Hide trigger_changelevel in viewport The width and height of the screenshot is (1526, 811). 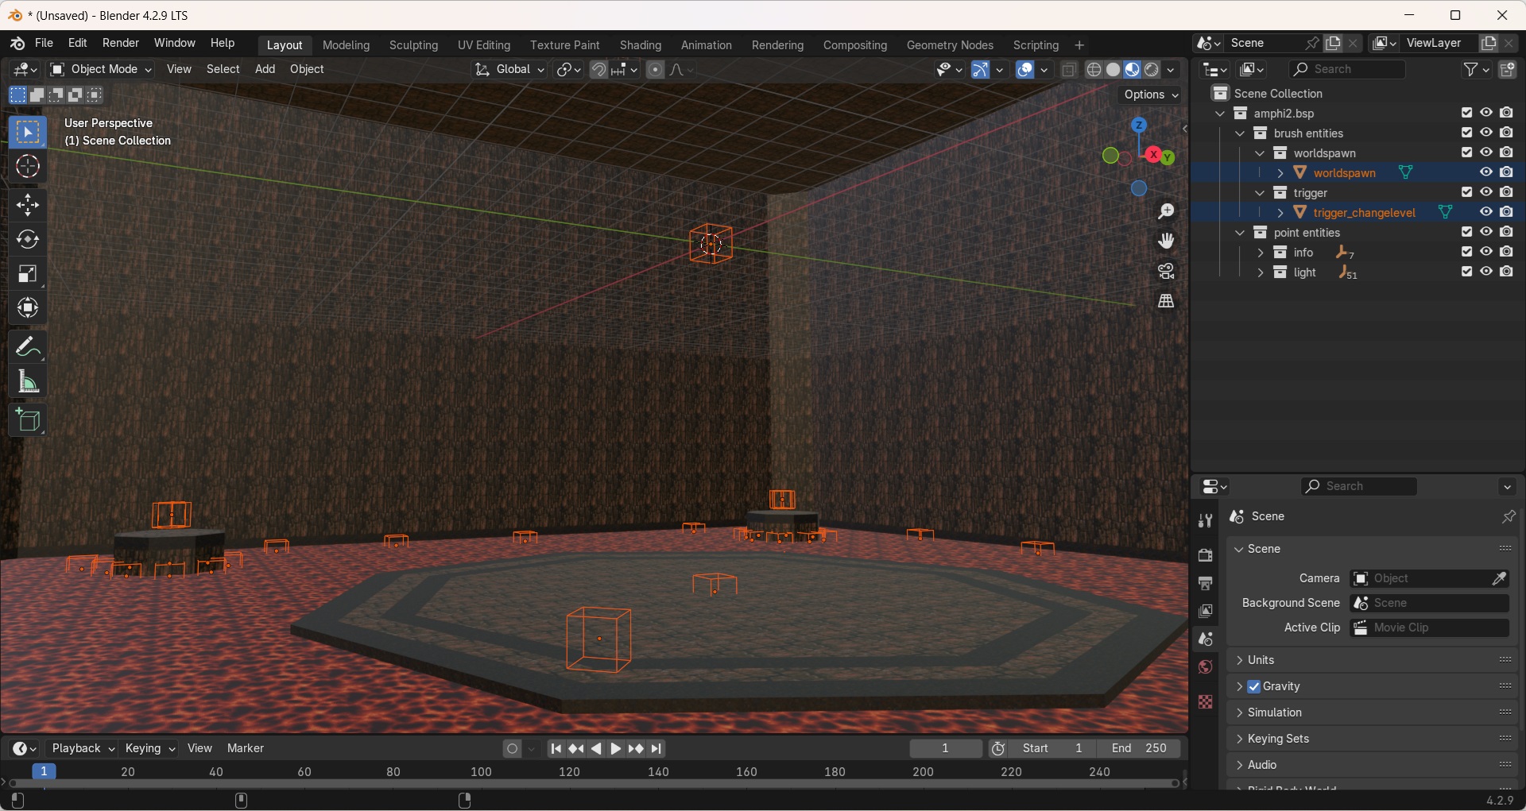[1486, 212]
